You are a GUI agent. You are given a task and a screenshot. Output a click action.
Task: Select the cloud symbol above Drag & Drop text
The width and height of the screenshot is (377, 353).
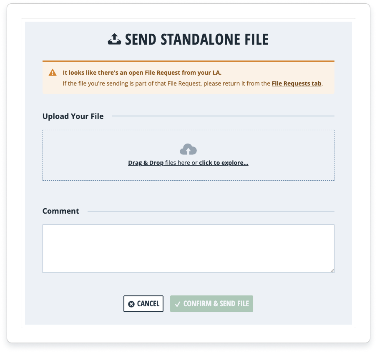click(188, 149)
